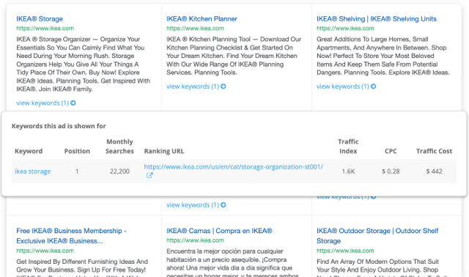Open IKEA® Outdoor Storage ad title

pos(377,236)
